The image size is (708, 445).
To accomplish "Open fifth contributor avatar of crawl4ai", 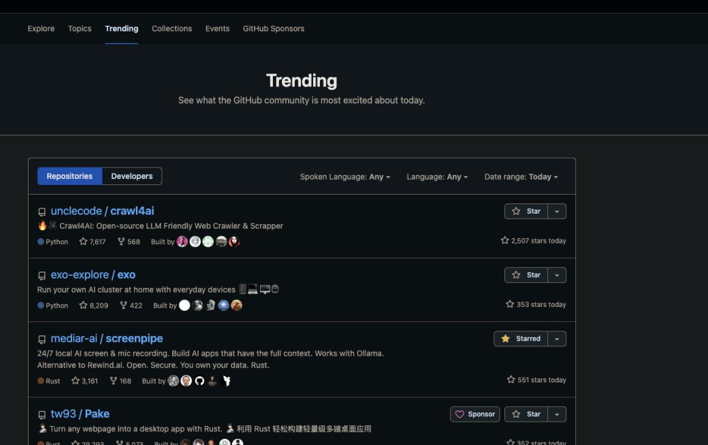I will 234,242.
